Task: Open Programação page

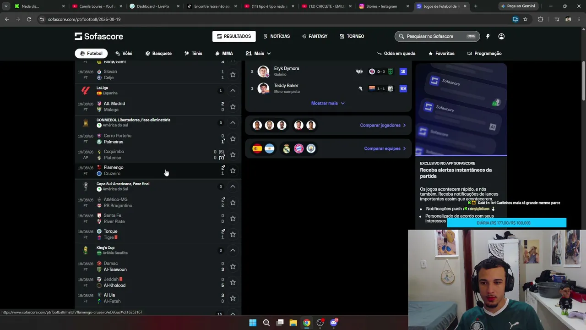Action: pyautogui.click(x=484, y=54)
